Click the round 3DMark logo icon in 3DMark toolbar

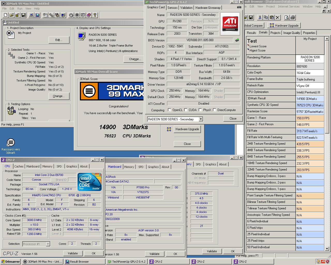click(77, 15)
